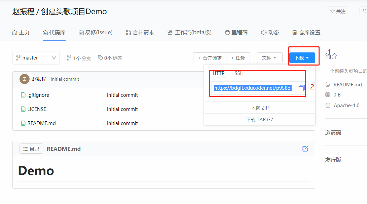Image resolution: width=367 pixels, height=204 pixels.
Task: Open the 合并请求 tab in navigation
Action: [x=140, y=33]
